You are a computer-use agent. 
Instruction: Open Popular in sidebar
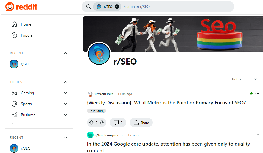tap(27, 35)
